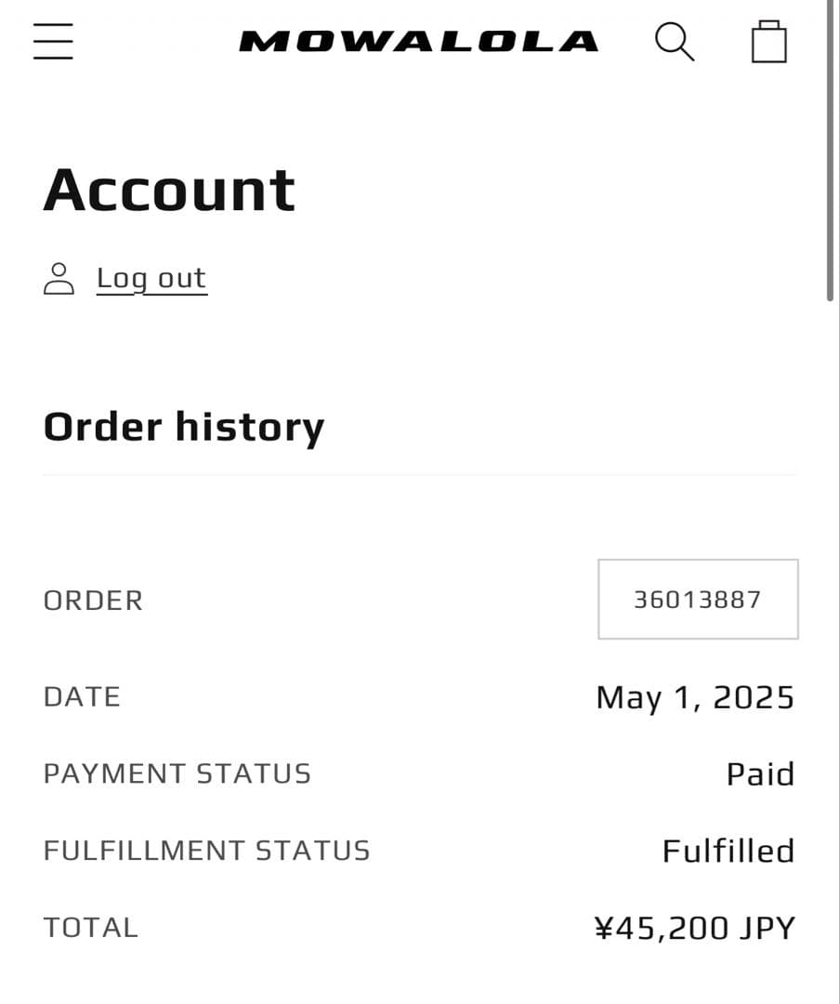Click the page scrollbar thumb
Image resolution: width=840 pixels, height=1004 pixels.
(x=830, y=149)
